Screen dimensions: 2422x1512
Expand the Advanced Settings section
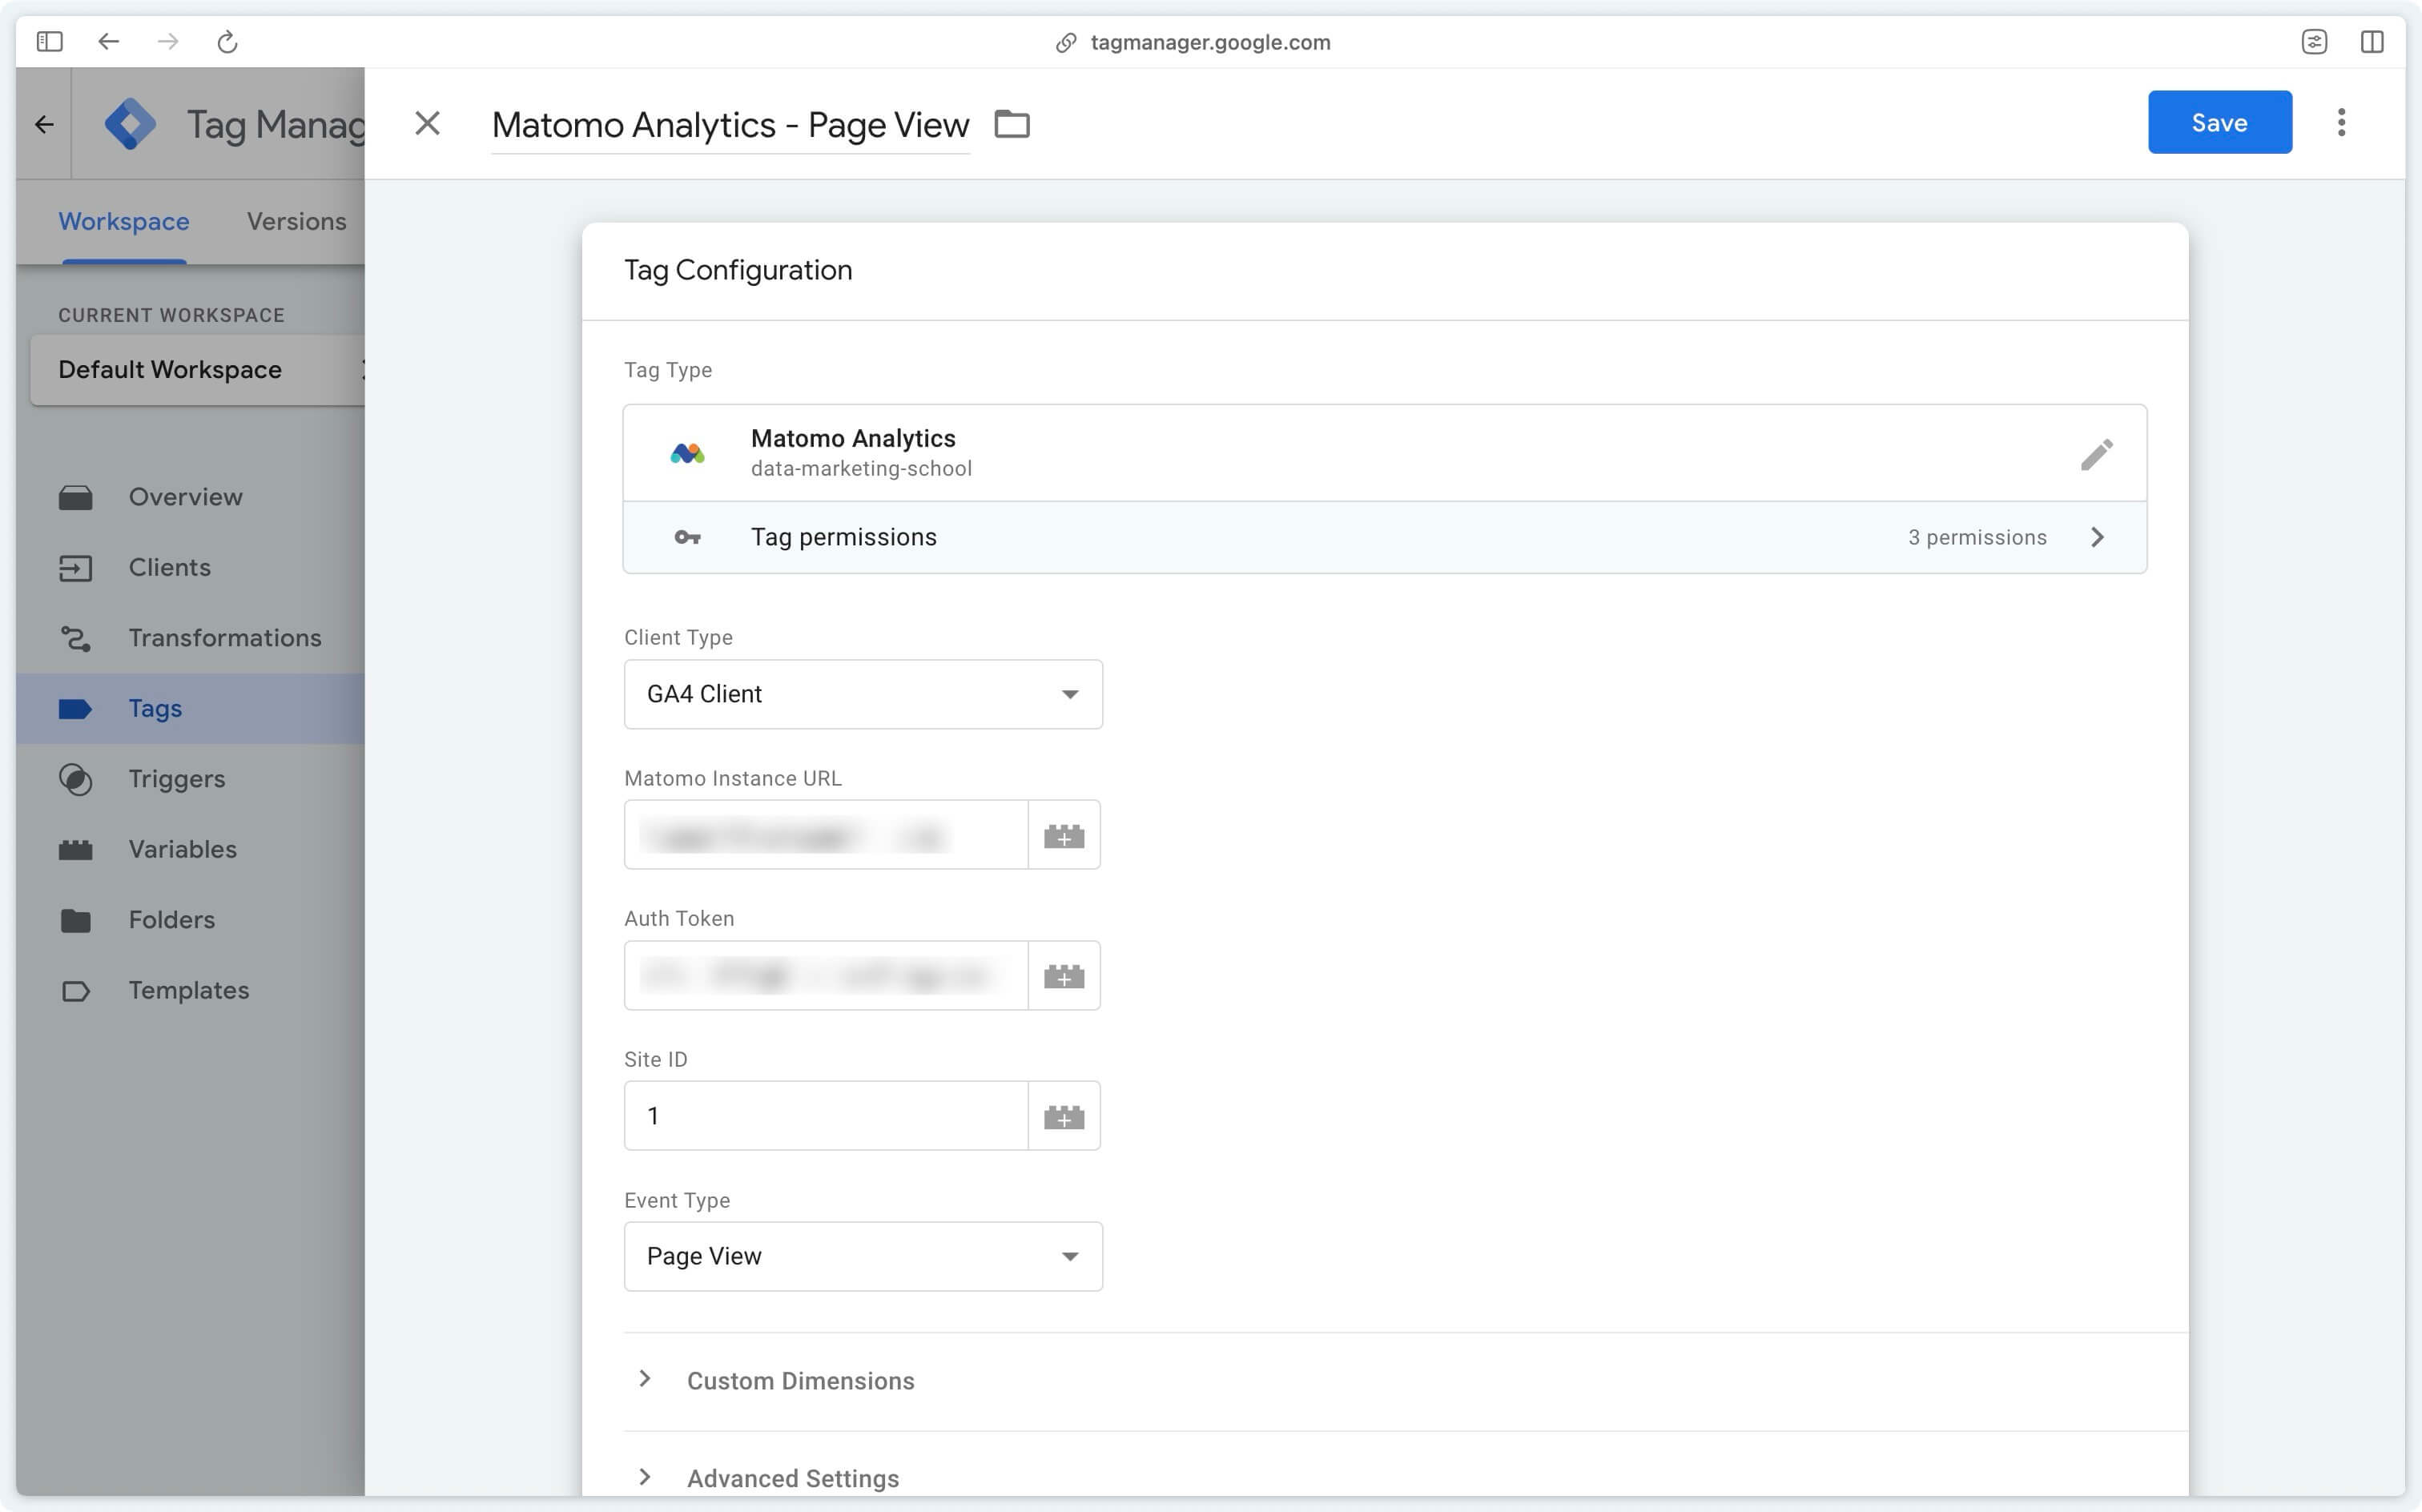click(x=791, y=1477)
